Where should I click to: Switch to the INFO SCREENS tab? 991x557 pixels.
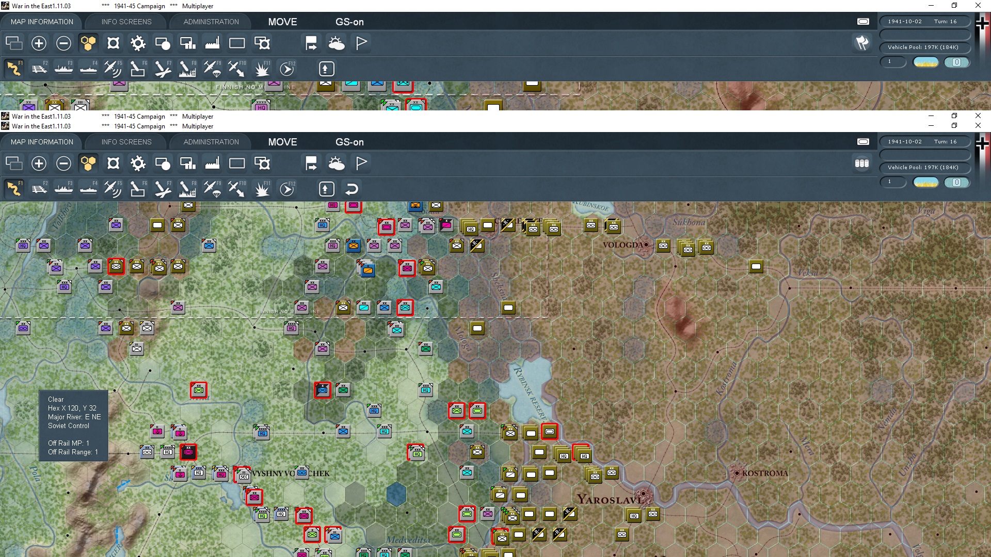point(125,142)
